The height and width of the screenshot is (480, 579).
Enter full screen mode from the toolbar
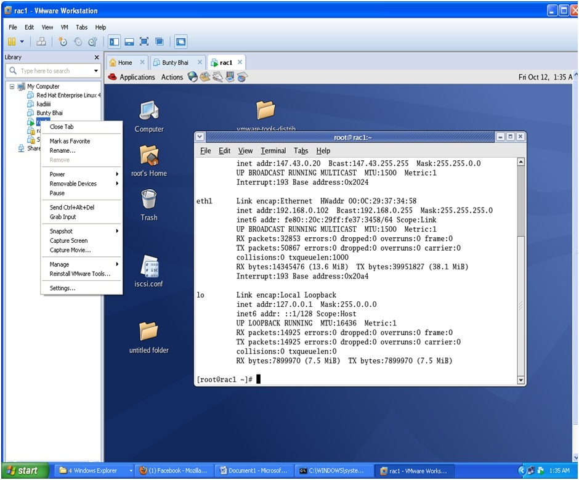tap(144, 41)
